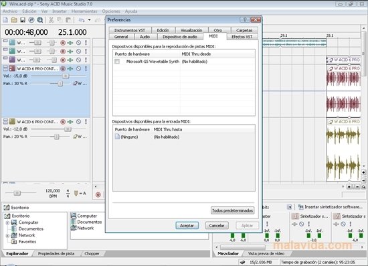Open the undo history dropdown arrow
Viewport: 368px width, 266px height.
(x=90, y=20)
